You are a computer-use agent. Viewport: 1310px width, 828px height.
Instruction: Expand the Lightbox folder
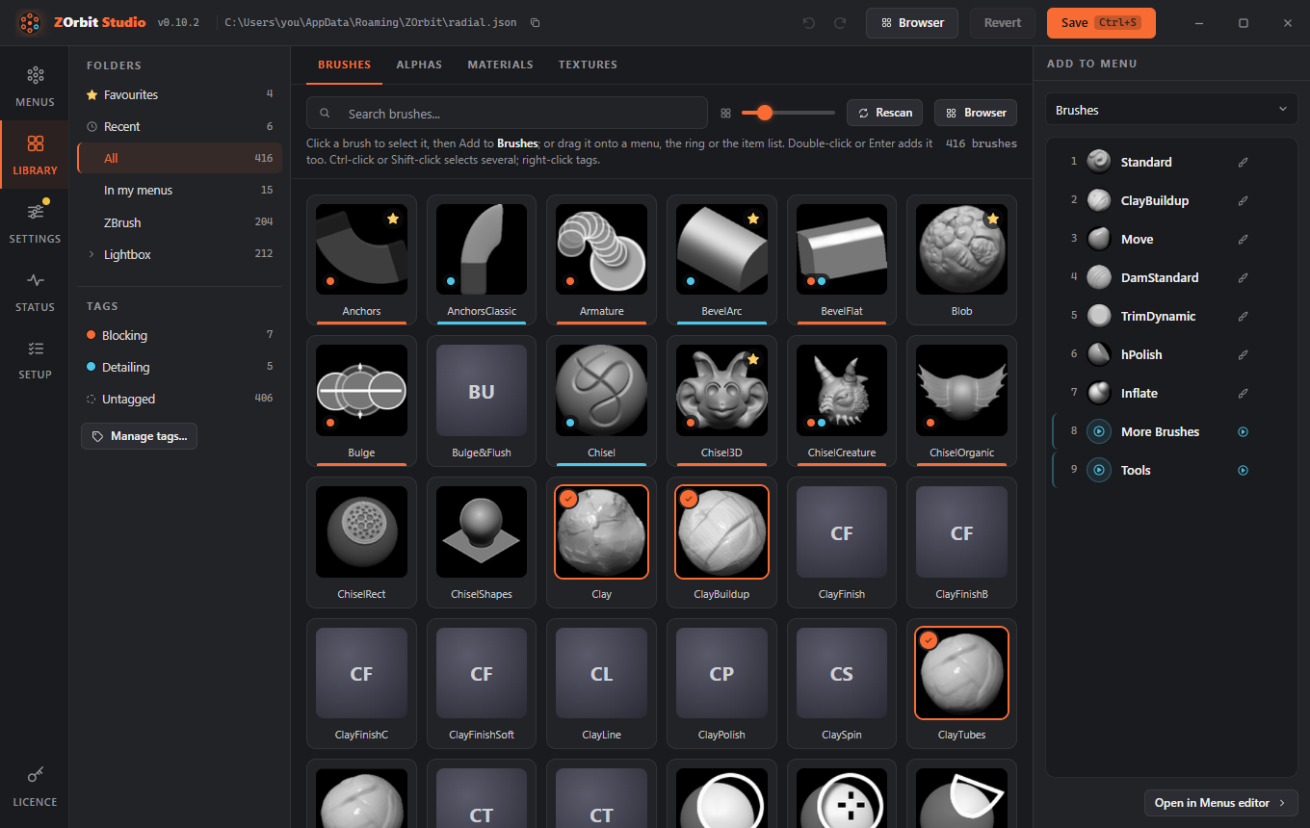coord(92,254)
